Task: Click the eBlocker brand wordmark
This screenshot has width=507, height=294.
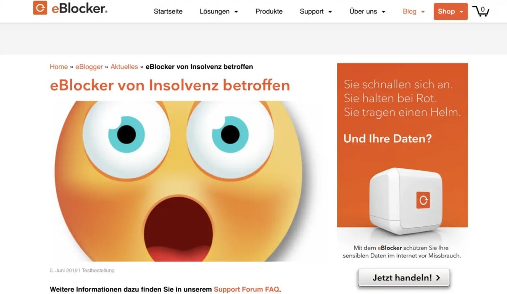Action: [x=80, y=8]
